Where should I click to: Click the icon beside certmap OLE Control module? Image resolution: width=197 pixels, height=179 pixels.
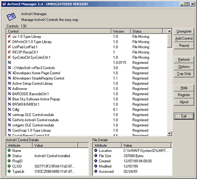click(x=9, y=115)
